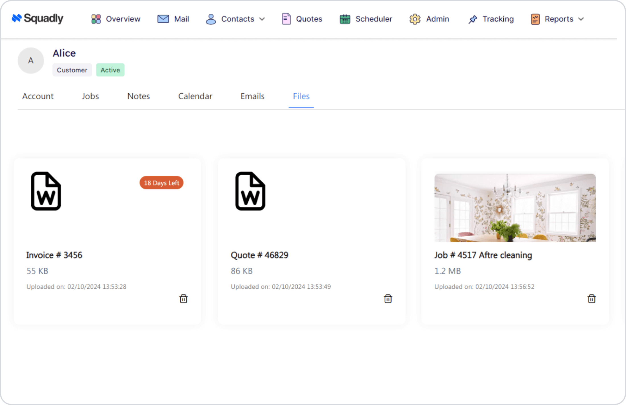This screenshot has width=626, height=405.
Task: Switch to the Notes tab
Action: (x=139, y=96)
